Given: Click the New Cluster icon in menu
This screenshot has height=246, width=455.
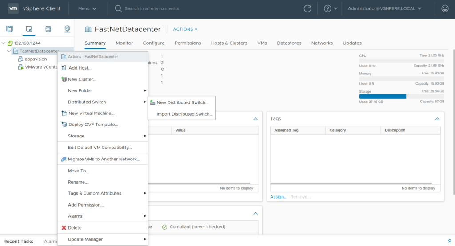Looking at the screenshot, I should coord(64,79).
